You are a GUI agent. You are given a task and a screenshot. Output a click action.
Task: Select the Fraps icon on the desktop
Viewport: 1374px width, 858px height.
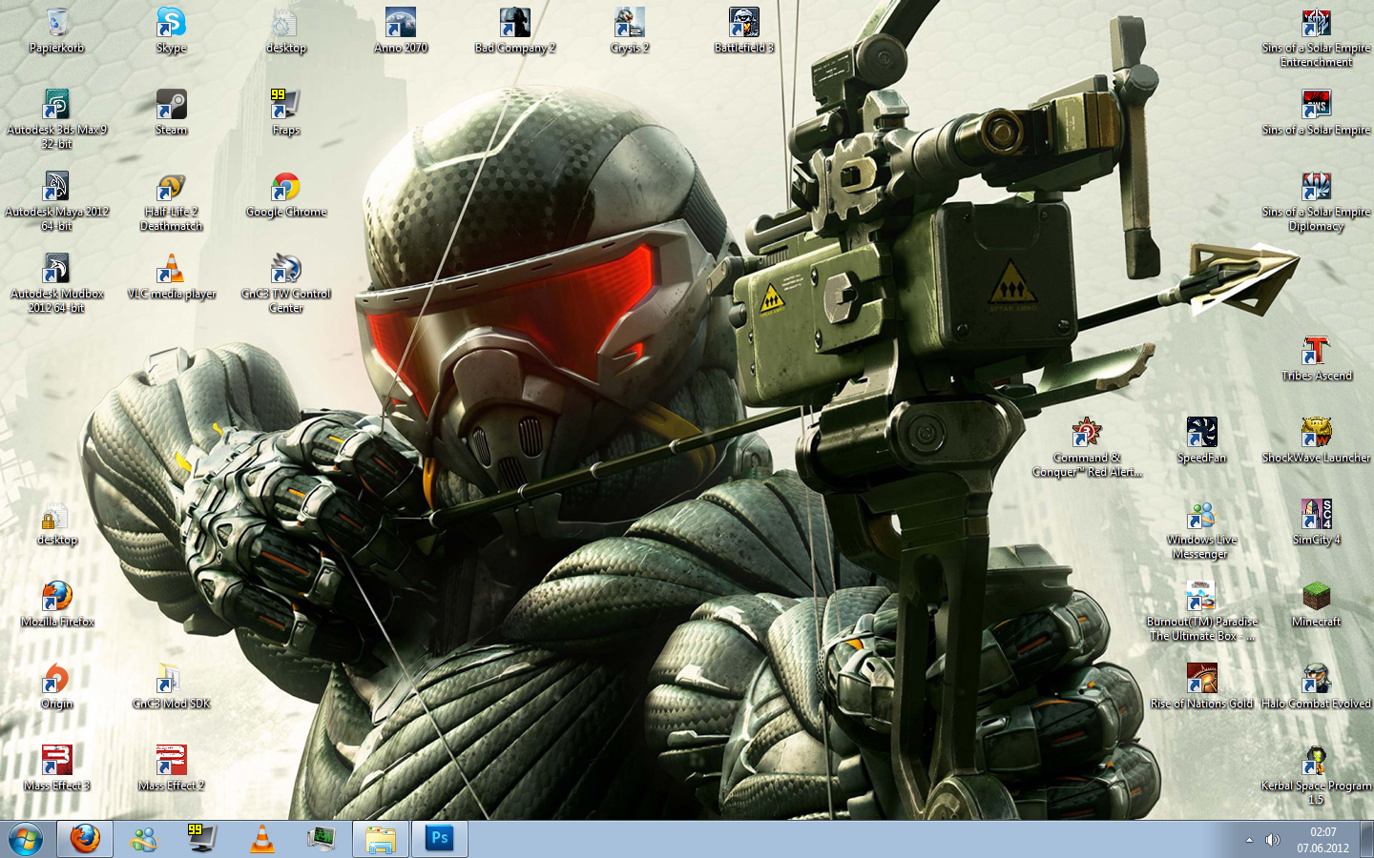(285, 112)
